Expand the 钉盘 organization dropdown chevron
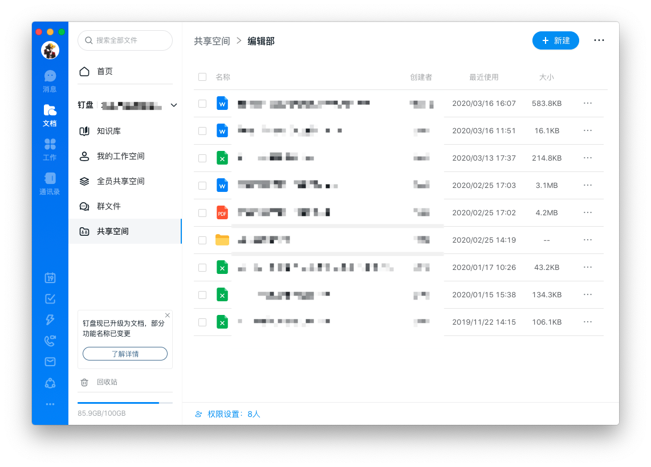Image resolution: width=651 pixels, height=467 pixels. coord(174,105)
